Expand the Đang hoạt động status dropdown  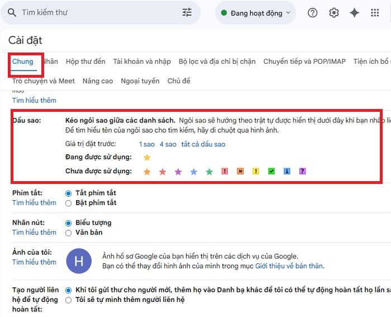256,13
